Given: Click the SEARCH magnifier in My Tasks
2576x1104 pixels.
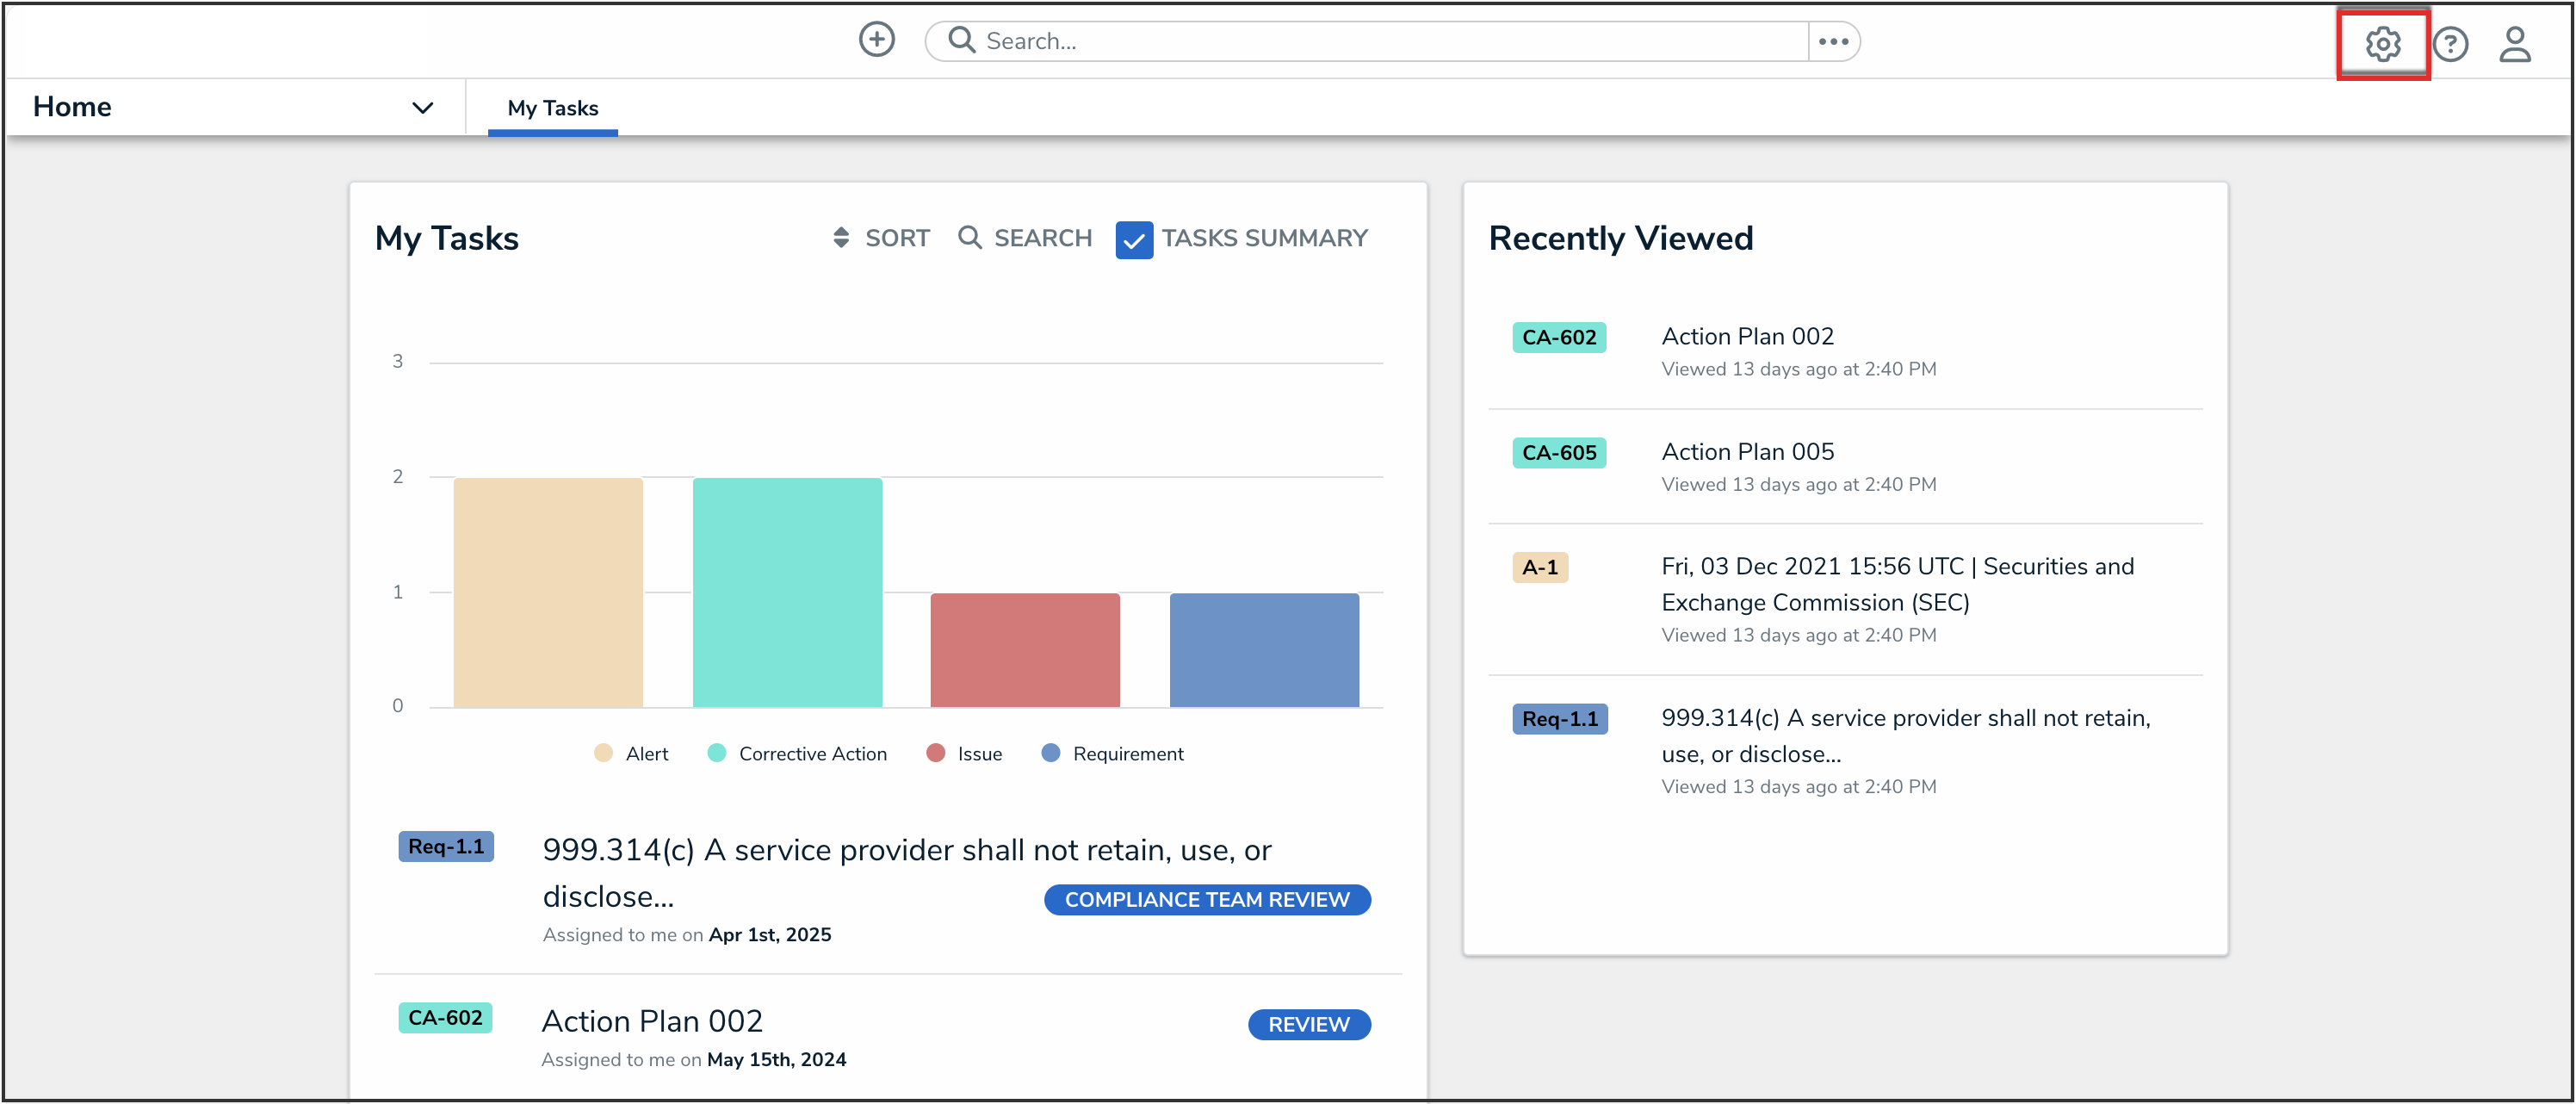Looking at the screenshot, I should tap(969, 238).
